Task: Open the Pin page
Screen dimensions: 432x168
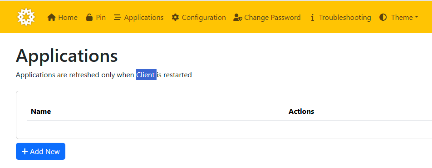Action: coord(96,18)
